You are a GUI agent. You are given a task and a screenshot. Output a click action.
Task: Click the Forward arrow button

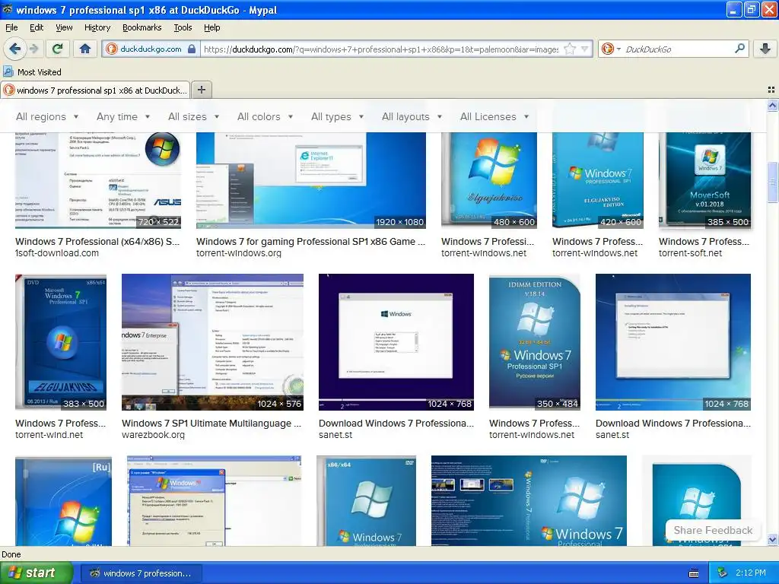coord(34,49)
